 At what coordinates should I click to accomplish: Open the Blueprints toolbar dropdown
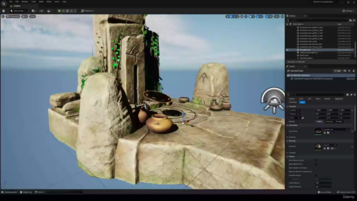41,11
